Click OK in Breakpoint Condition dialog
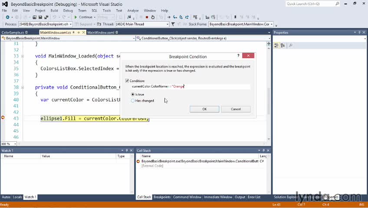This screenshot has width=368, height=208. [x=204, y=109]
